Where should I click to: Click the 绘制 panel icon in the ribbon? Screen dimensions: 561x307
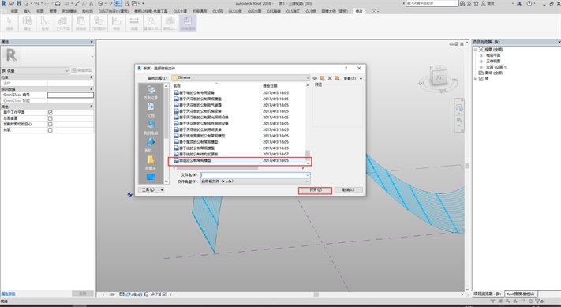(45, 23)
